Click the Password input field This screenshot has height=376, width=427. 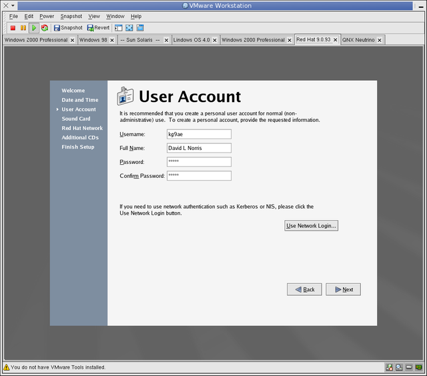click(199, 162)
